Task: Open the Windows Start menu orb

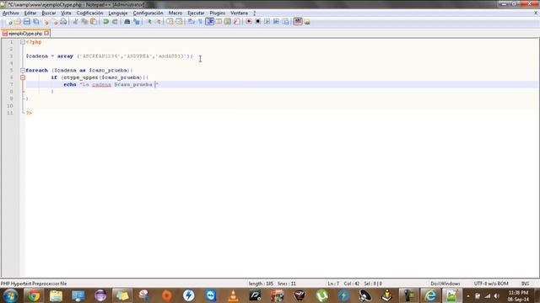Action: pyautogui.click(x=10, y=295)
